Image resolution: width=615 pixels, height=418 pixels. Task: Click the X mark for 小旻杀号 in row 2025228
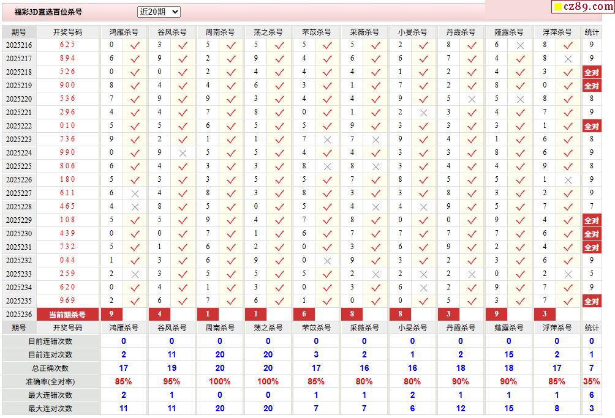pos(424,207)
